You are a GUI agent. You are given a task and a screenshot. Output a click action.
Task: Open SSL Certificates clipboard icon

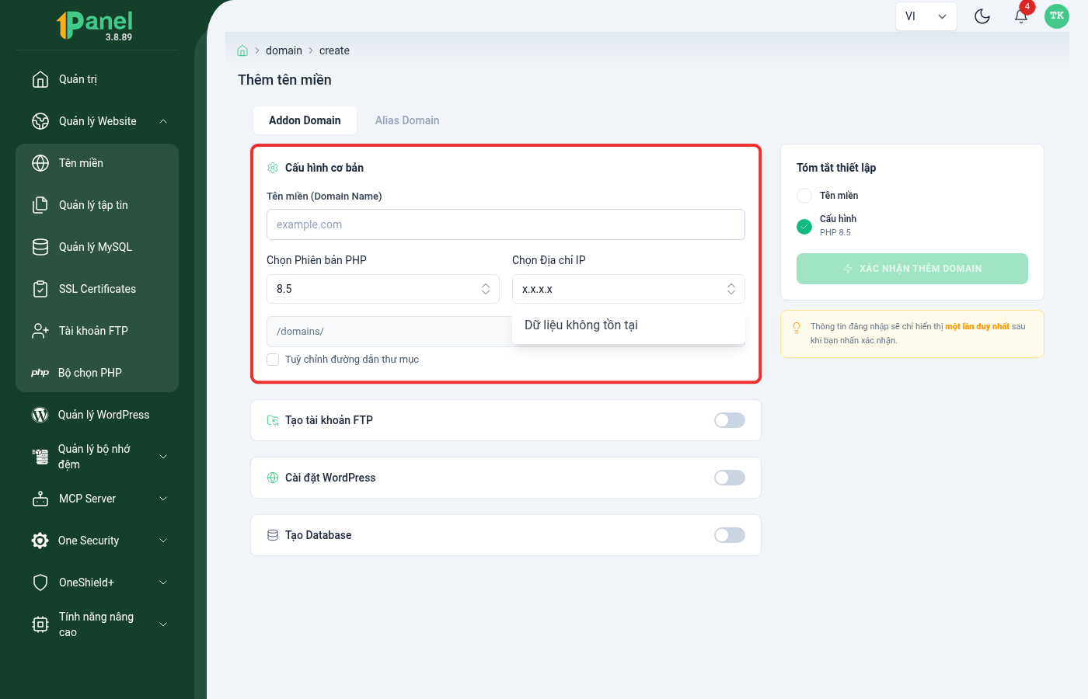(40, 289)
